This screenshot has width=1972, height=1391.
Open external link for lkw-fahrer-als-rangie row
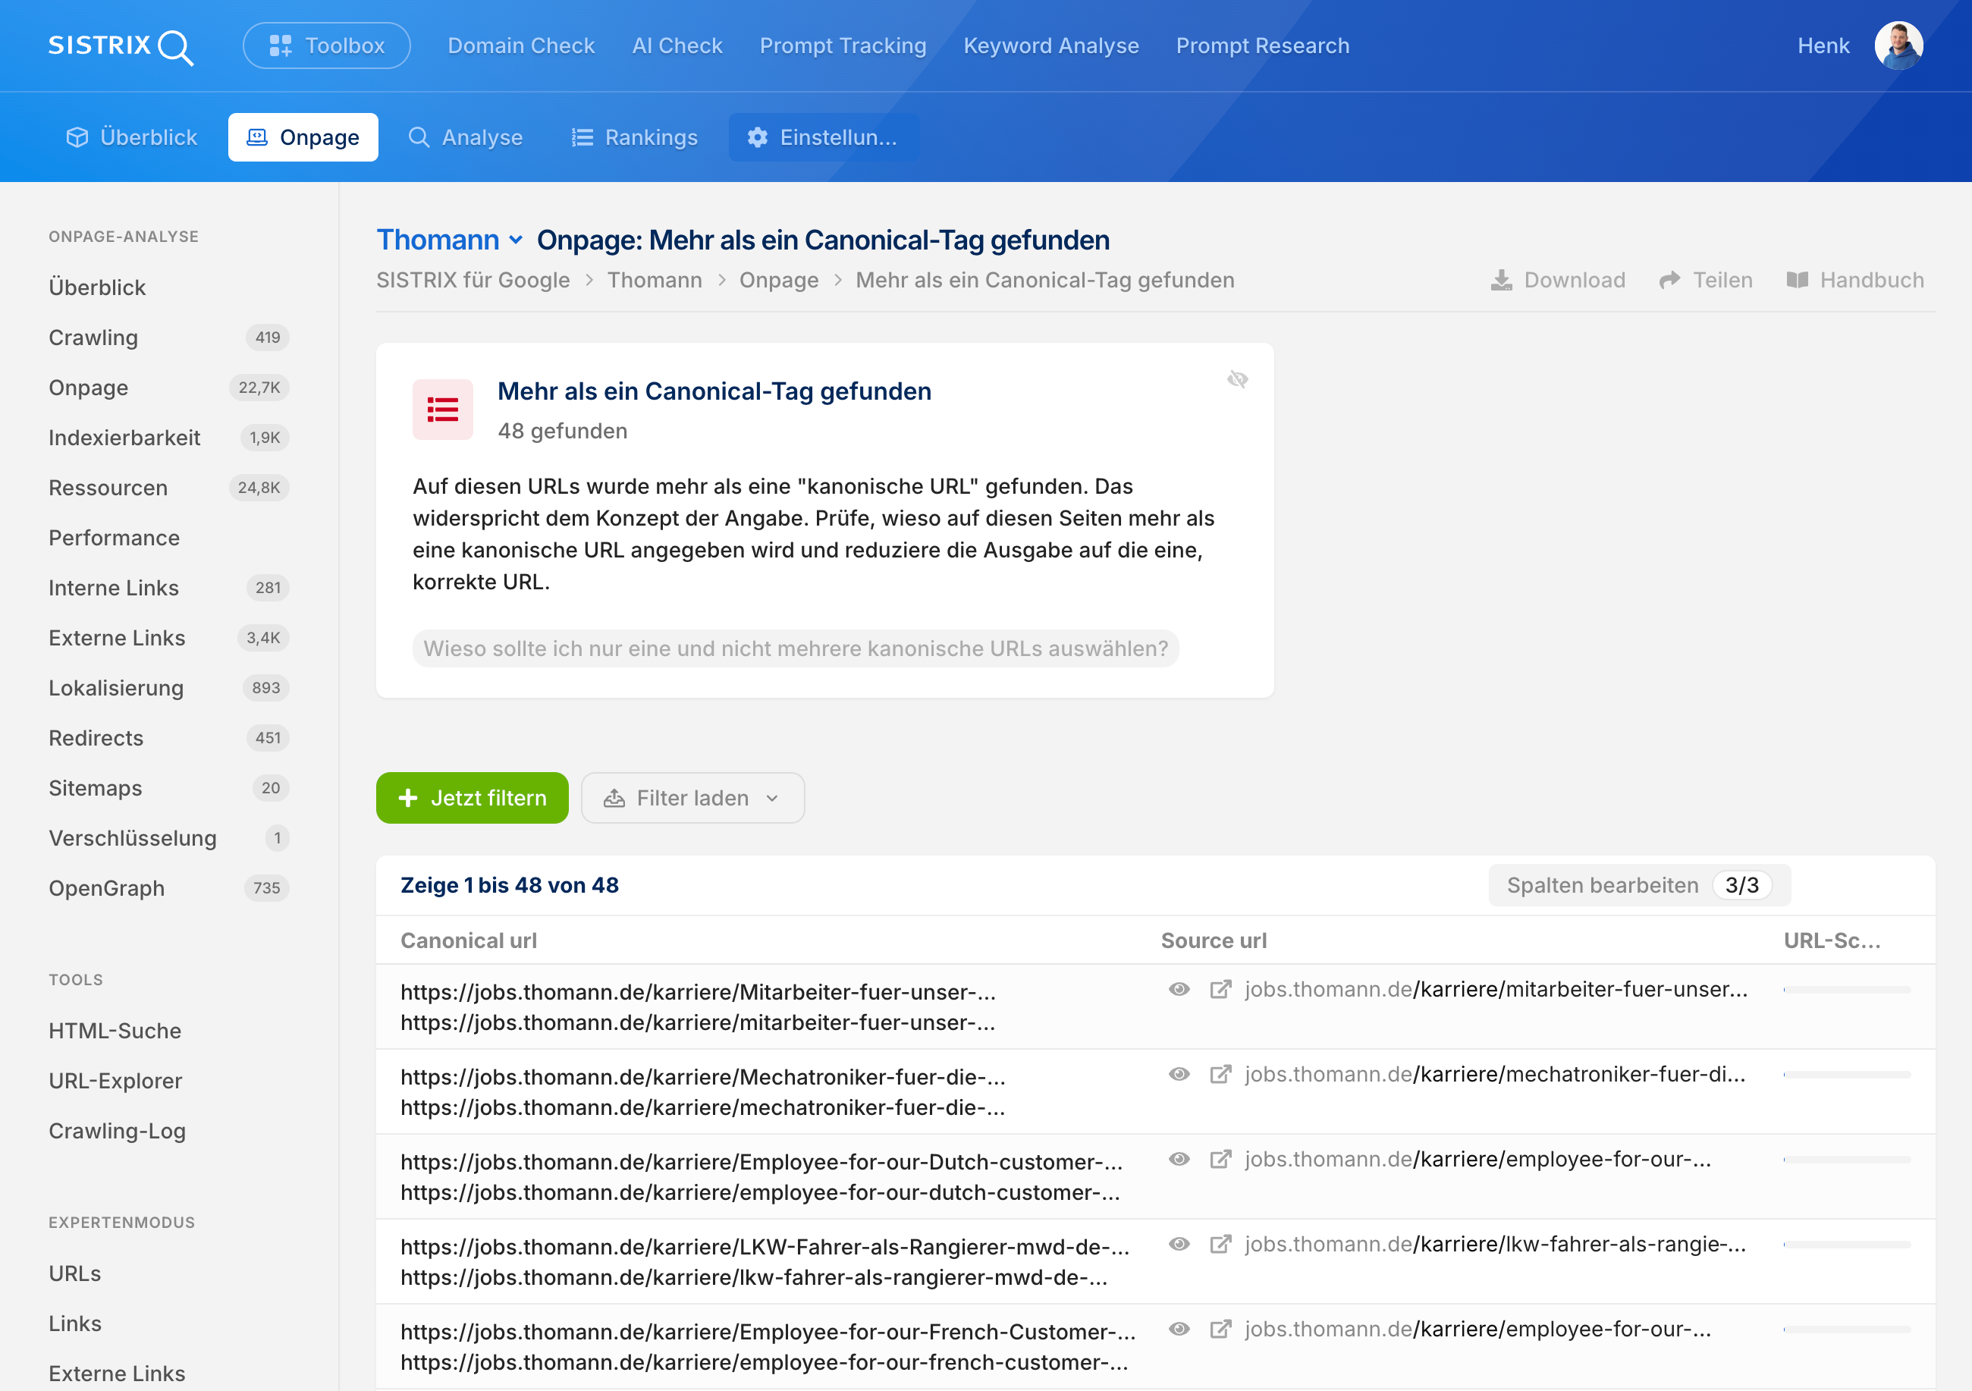pos(1220,1244)
